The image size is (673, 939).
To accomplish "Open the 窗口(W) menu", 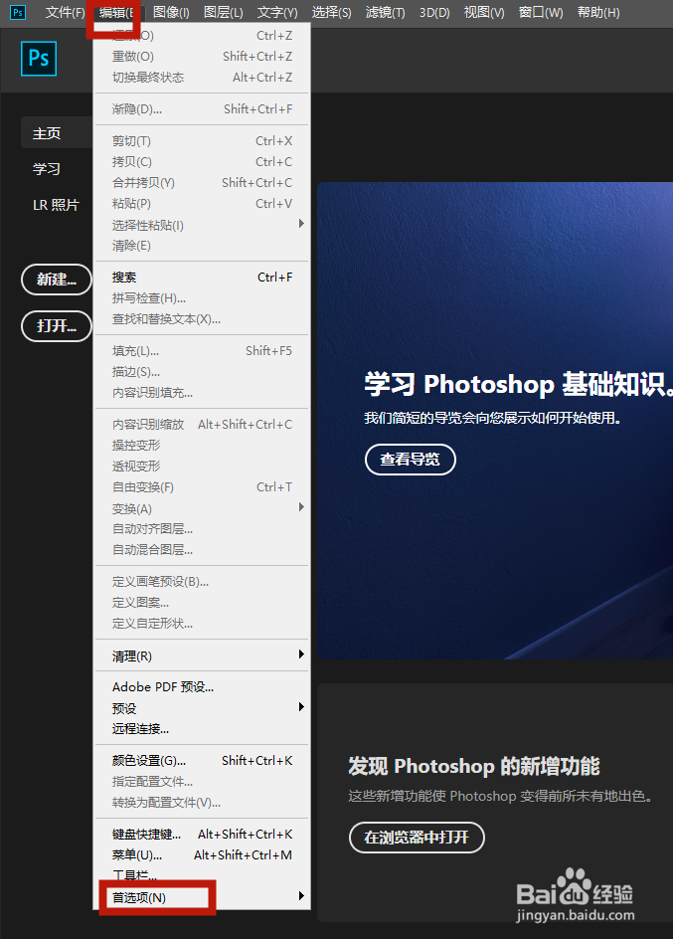I will coord(541,13).
